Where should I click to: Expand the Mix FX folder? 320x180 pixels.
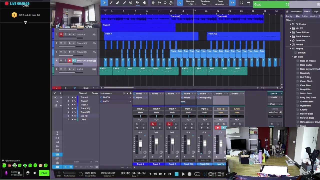290,28
